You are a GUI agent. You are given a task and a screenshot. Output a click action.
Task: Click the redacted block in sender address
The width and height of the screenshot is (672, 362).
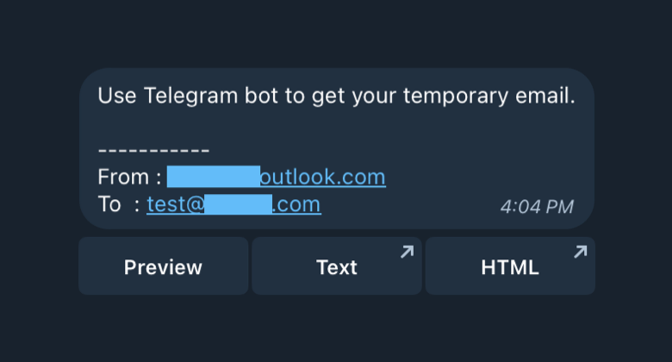click(x=214, y=177)
